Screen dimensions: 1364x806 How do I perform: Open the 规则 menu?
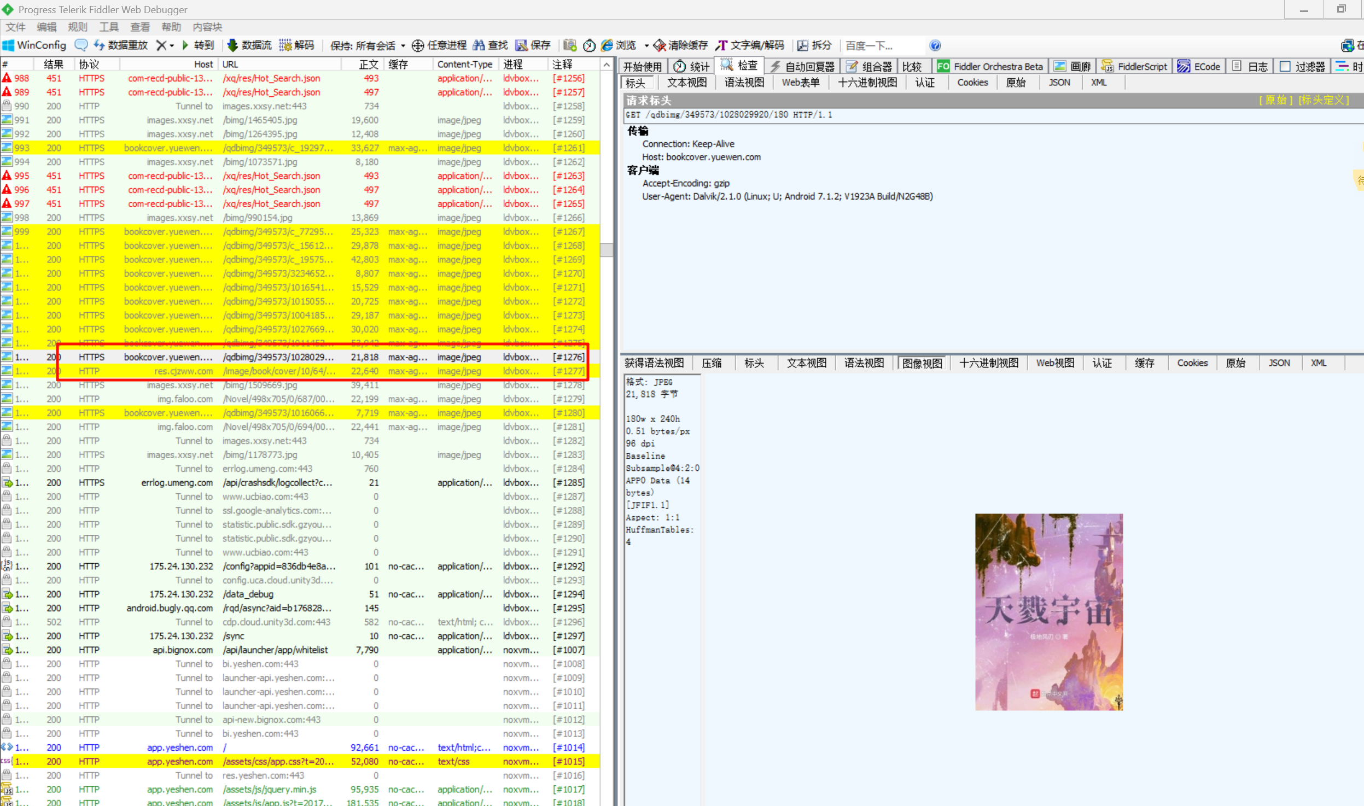point(77,27)
